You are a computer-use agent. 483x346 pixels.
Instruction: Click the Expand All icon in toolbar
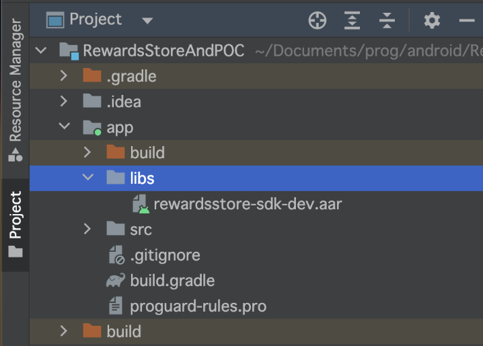pyautogui.click(x=352, y=20)
